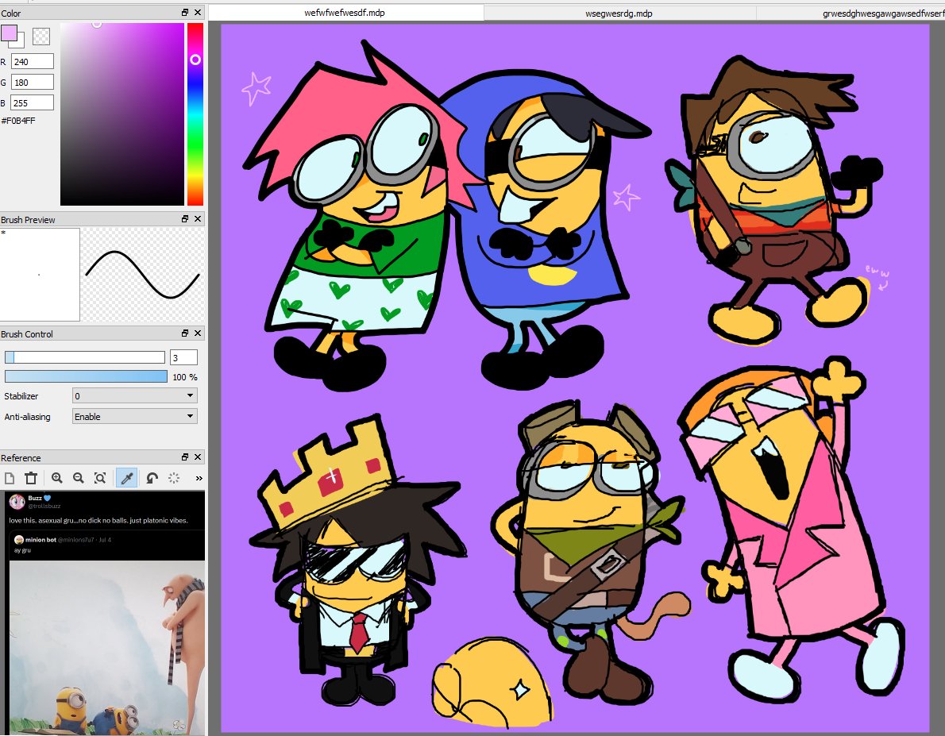
Task: Undock the Brush Preview panel
Action: [185, 219]
